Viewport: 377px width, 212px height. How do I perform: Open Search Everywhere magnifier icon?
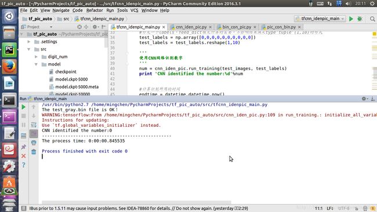(x=372, y=19)
